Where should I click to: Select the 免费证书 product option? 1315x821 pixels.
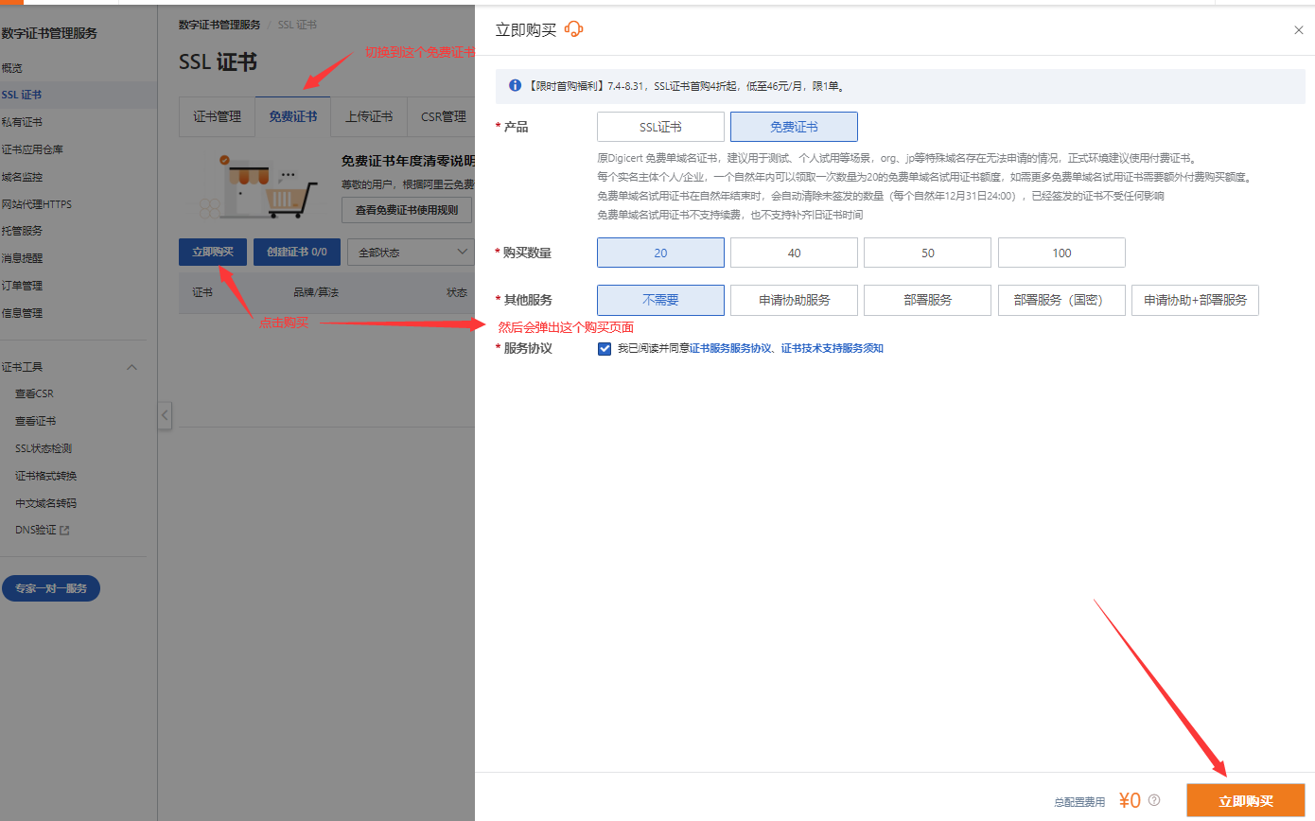(x=794, y=127)
